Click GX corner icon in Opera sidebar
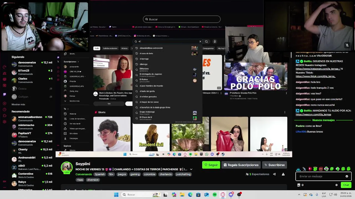 click(x=4, y=182)
